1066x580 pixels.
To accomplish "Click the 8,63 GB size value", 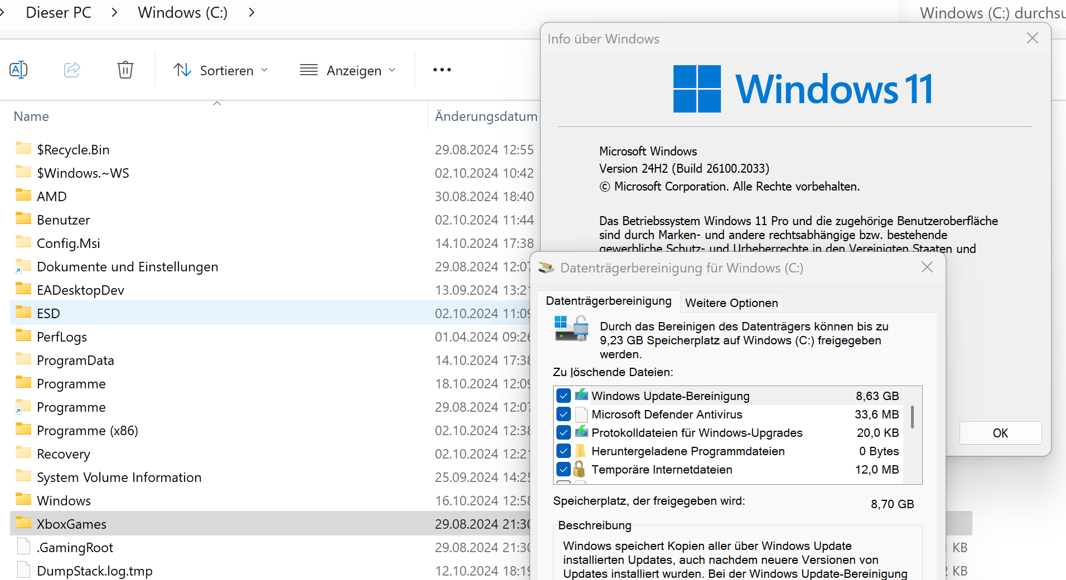I will pos(877,396).
